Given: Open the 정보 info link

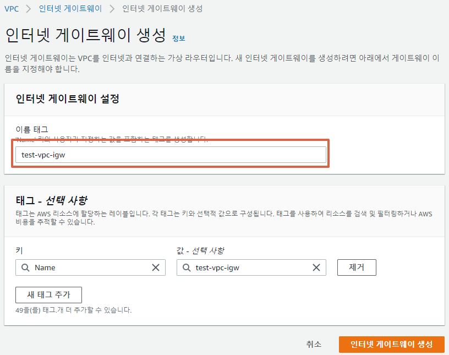Looking at the screenshot, I should pos(179,39).
